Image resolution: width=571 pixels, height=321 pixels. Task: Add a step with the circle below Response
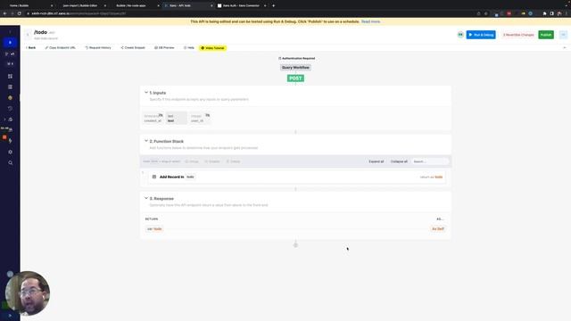pyautogui.click(x=295, y=245)
